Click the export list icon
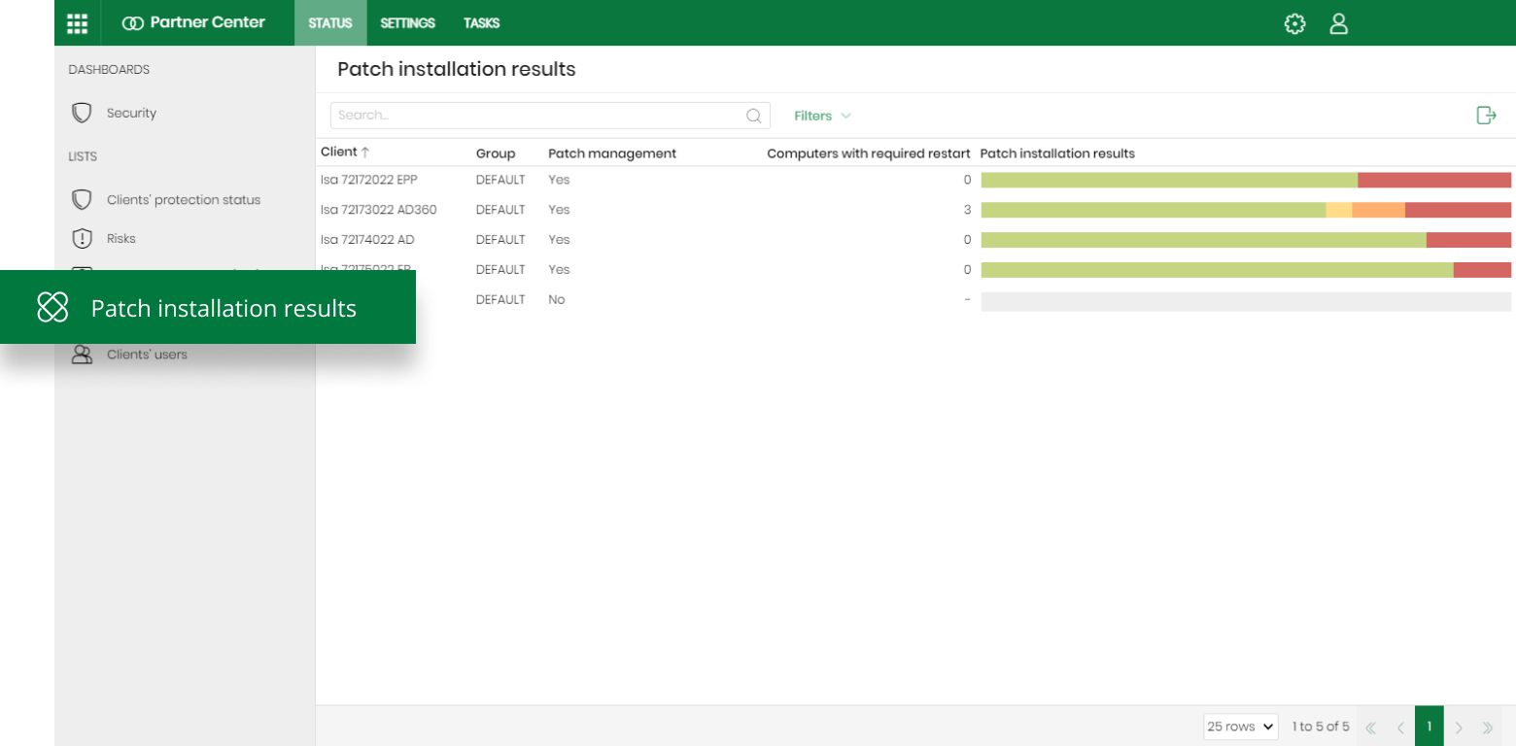The width and height of the screenshot is (1516, 746). tap(1486, 116)
